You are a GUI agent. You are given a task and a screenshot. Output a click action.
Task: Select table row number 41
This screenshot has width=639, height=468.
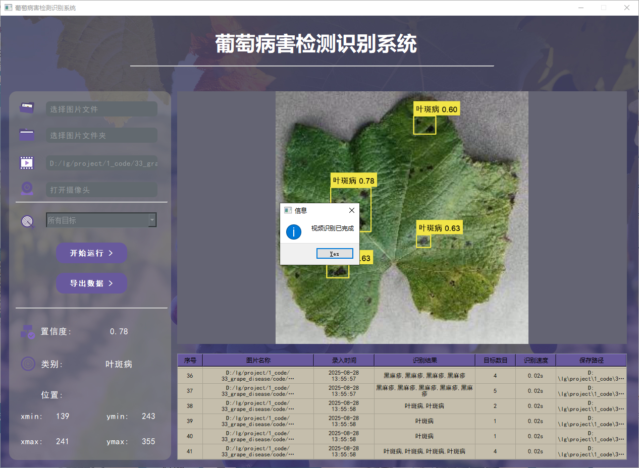402,451
